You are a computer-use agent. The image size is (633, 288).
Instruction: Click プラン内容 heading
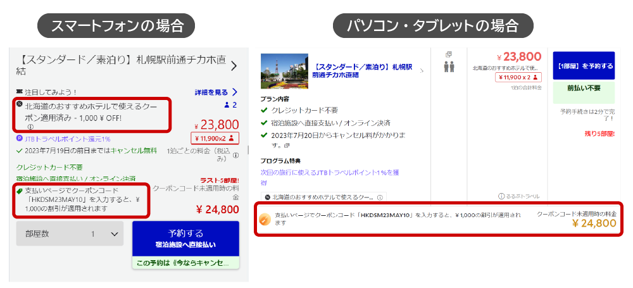coord(275,99)
